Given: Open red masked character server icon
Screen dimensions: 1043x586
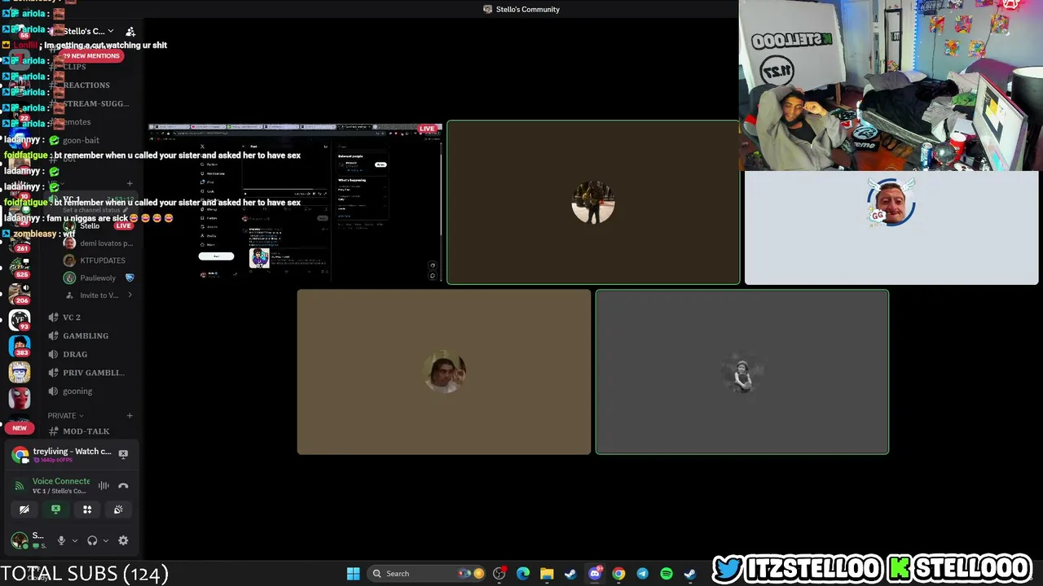Looking at the screenshot, I should (x=20, y=398).
